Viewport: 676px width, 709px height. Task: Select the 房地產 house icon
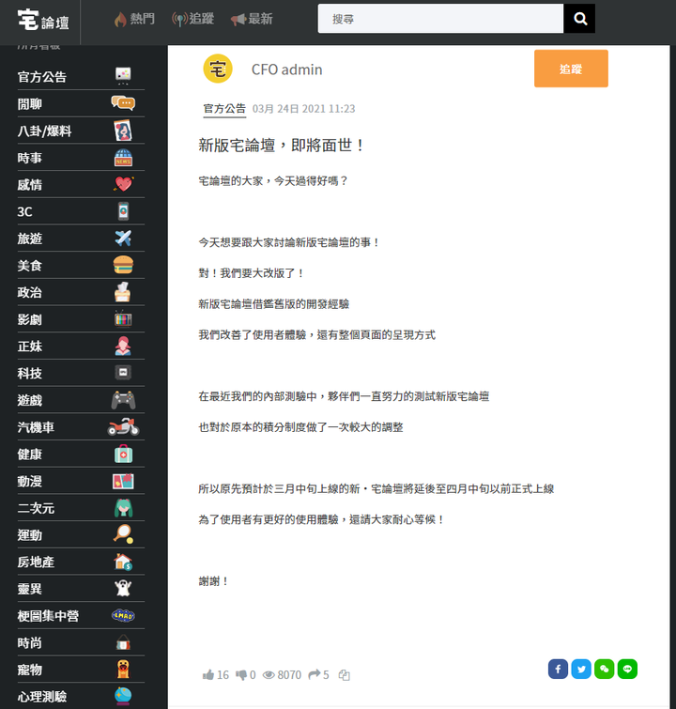pos(123,562)
